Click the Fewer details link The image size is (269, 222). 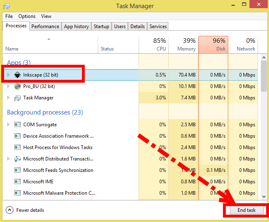pos(30,210)
